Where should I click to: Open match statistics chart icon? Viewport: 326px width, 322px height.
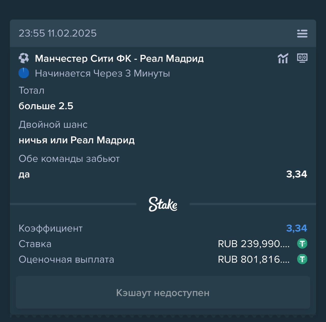pyautogui.click(x=283, y=58)
